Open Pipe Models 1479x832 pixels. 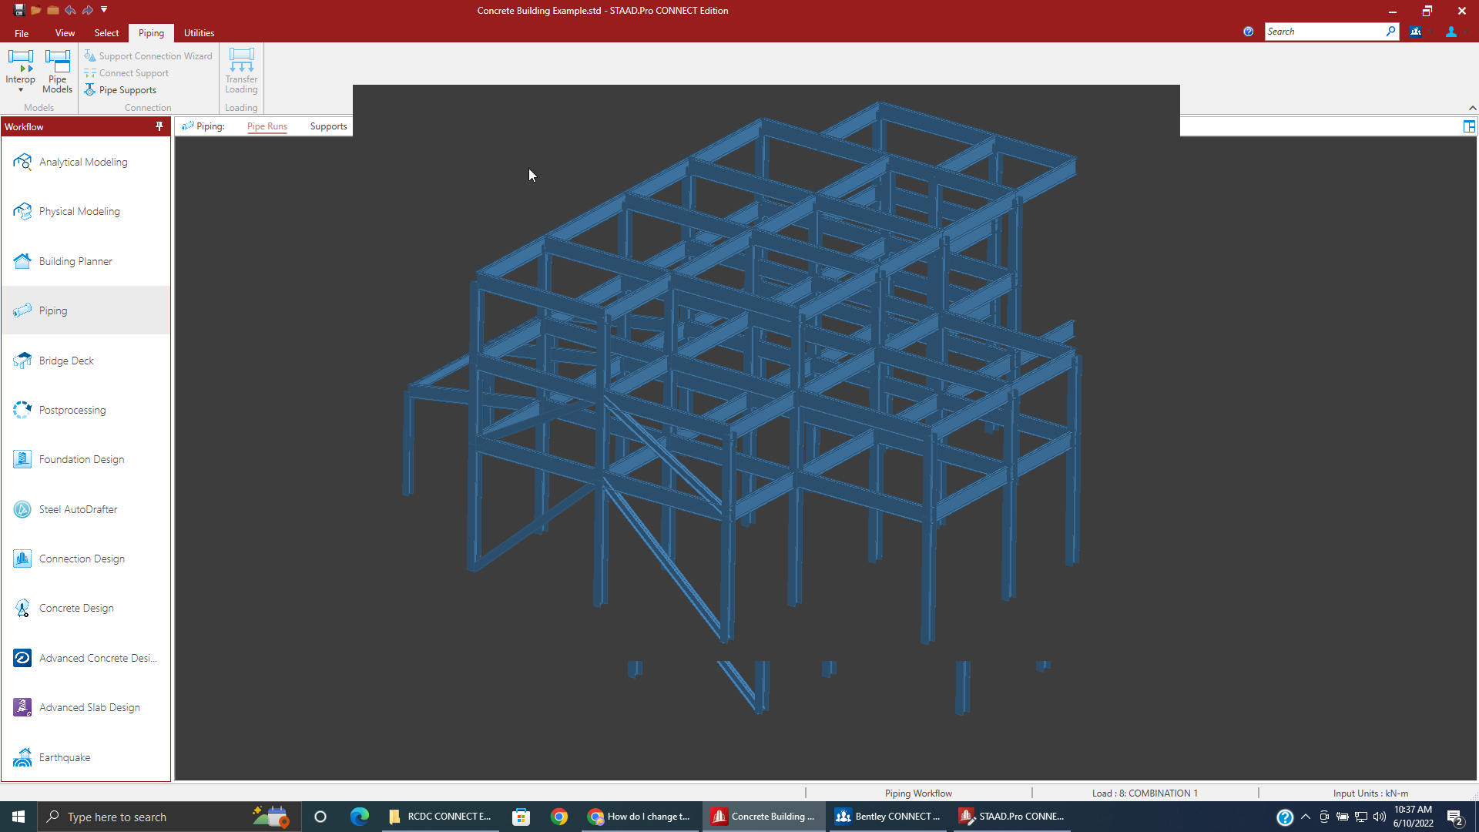[x=58, y=72]
